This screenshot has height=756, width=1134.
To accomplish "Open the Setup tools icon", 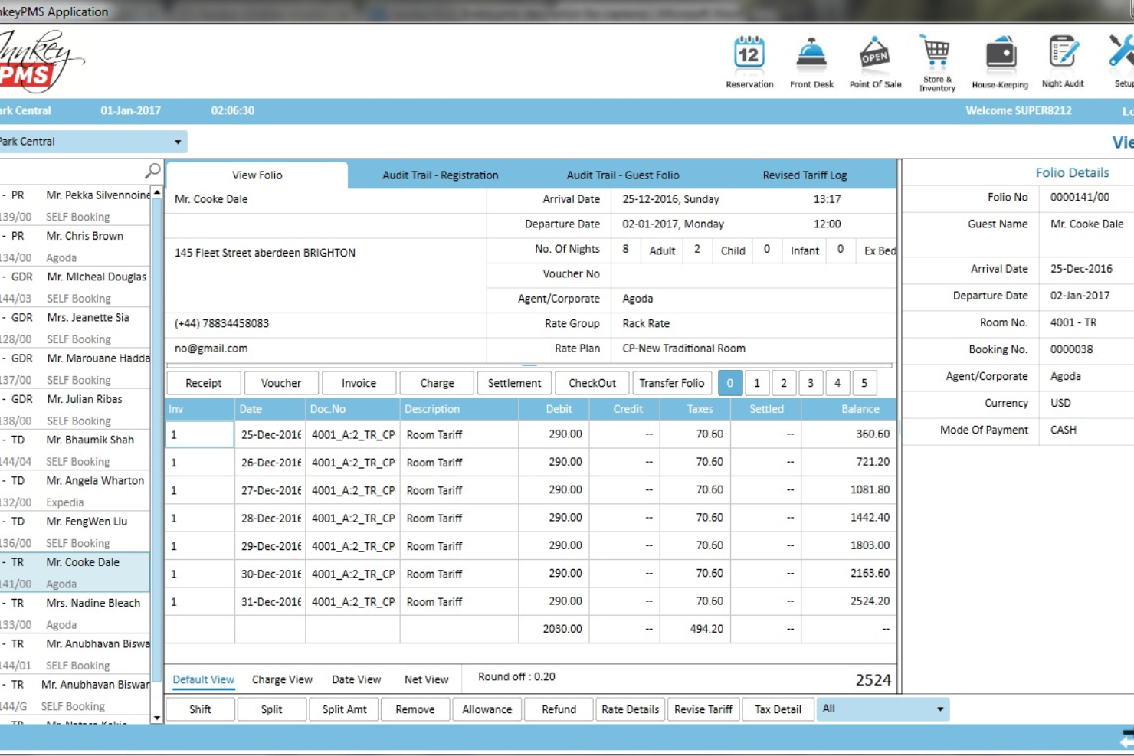I will click(x=1121, y=62).
